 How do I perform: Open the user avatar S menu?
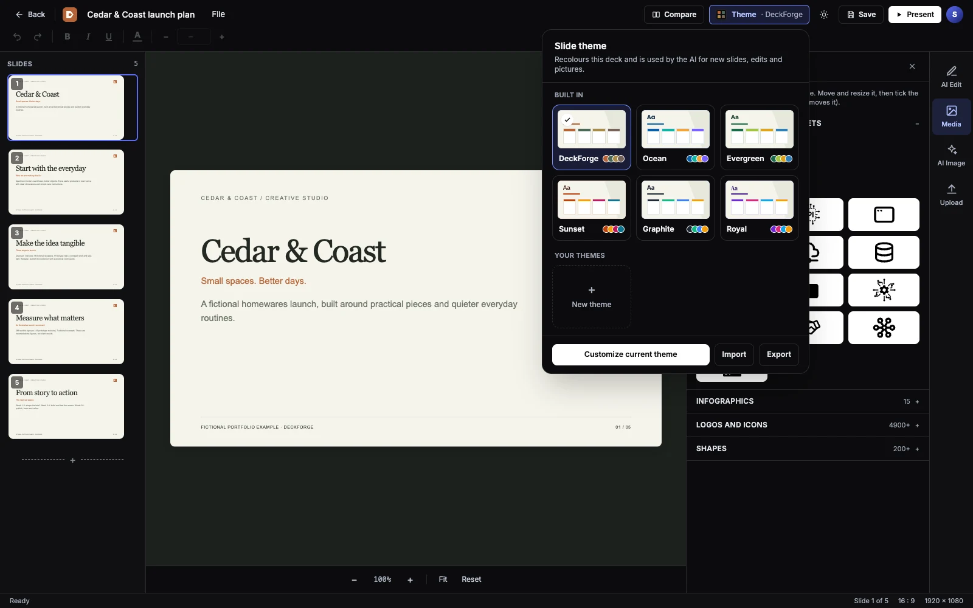(955, 15)
